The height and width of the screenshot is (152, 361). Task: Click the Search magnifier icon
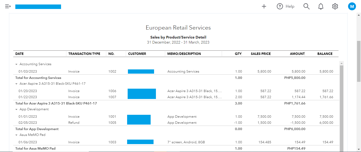tap(306, 6)
